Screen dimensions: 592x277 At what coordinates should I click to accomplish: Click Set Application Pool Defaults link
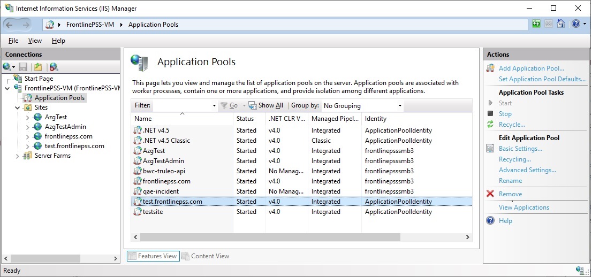[x=542, y=79]
